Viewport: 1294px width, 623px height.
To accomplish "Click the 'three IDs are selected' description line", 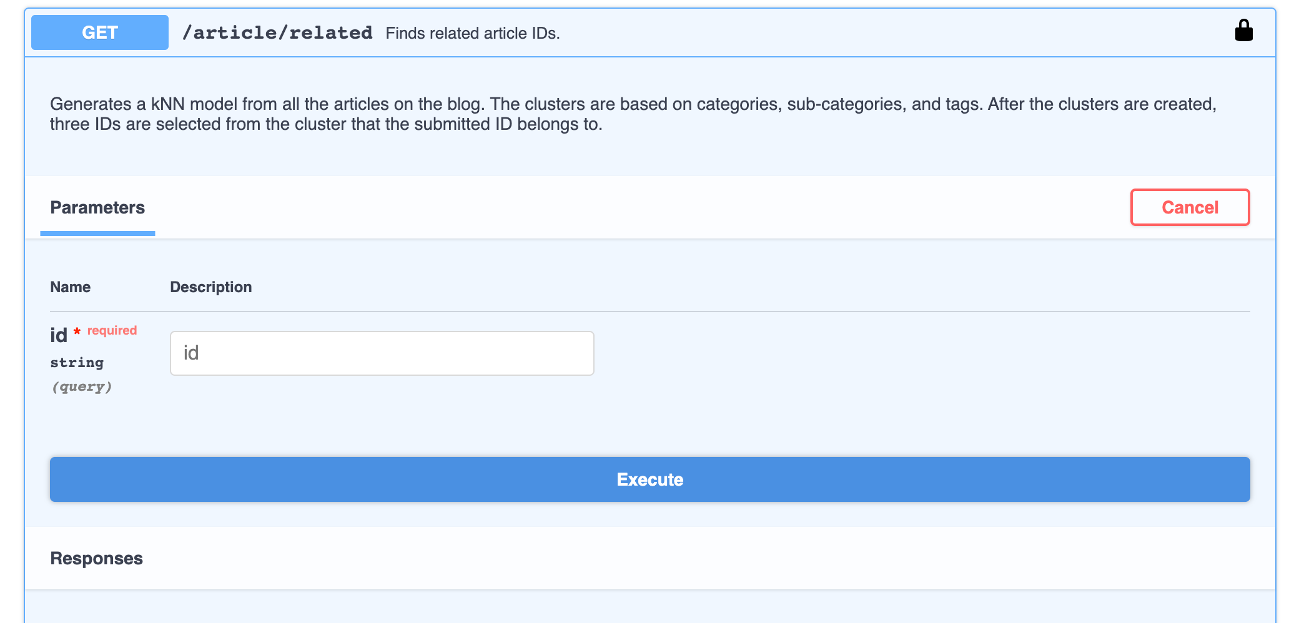I will coord(325,124).
